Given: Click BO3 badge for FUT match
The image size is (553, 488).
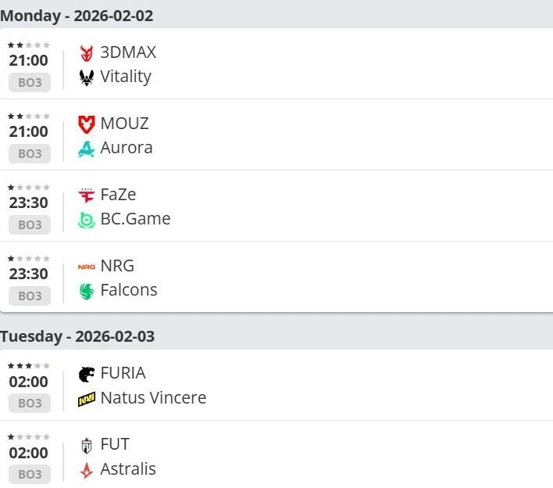Looking at the screenshot, I should (30, 474).
